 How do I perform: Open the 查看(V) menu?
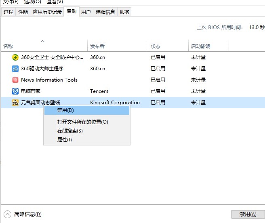click(55, 2)
